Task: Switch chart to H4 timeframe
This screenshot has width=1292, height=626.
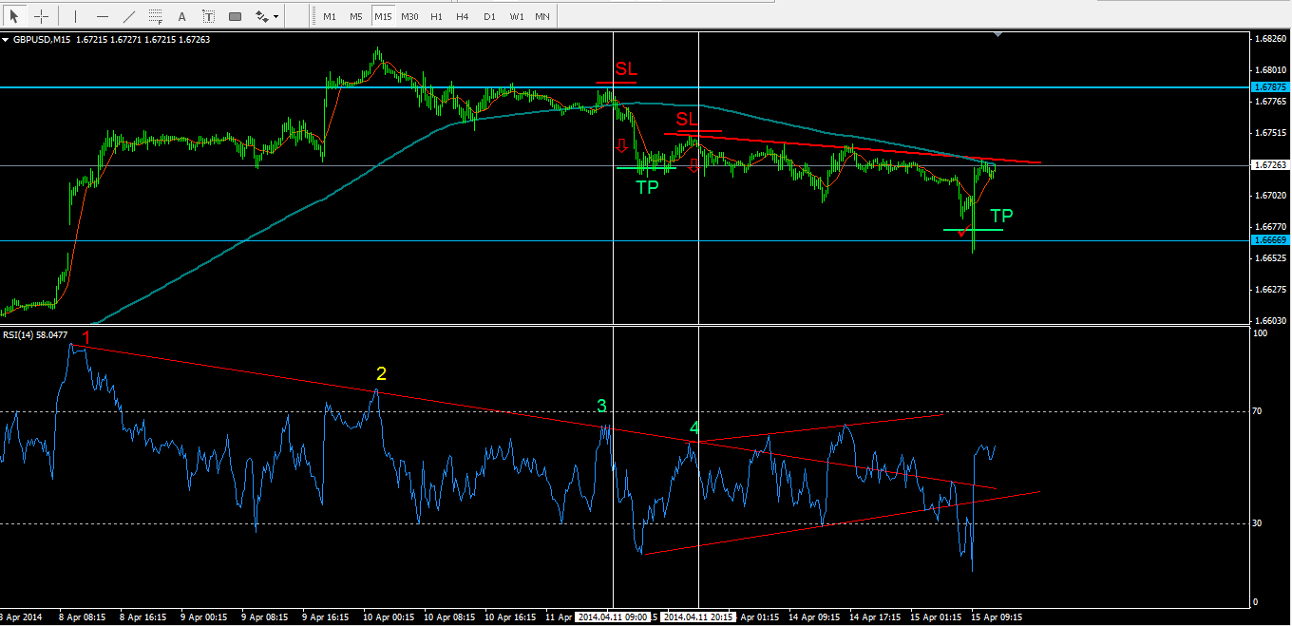Action: tap(463, 16)
